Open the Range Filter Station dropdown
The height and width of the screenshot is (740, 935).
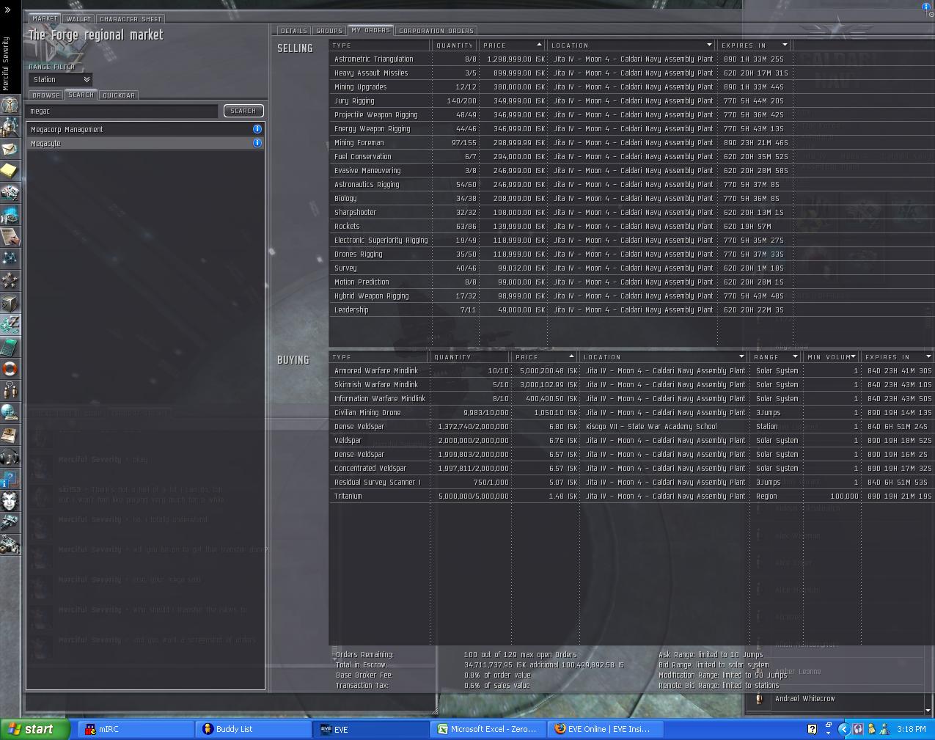click(60, 79)
